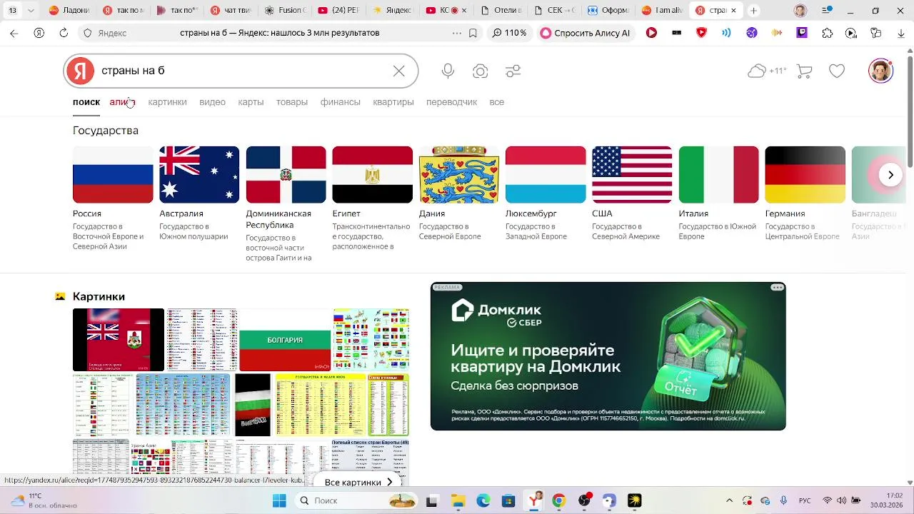Screen dimensions: 914x514
Task: Open США flag card
Action: tap(632, 193)
